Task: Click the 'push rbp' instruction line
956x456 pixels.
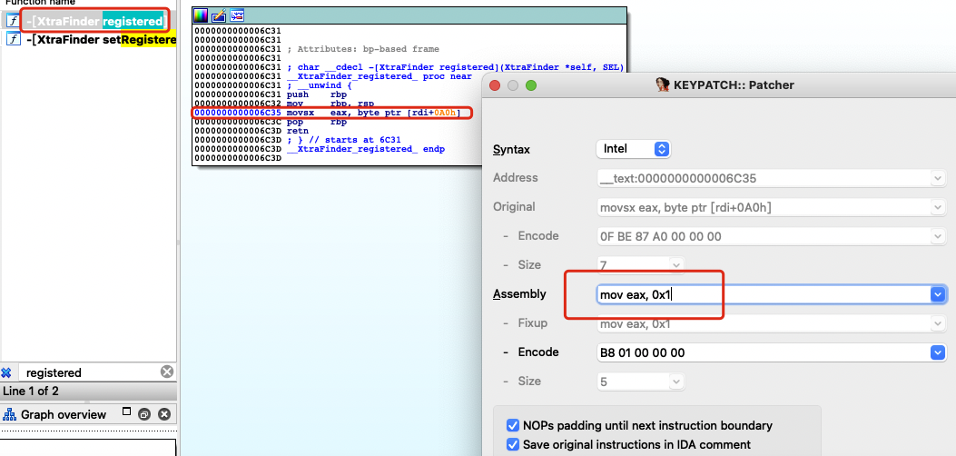Action: (317, 95)
